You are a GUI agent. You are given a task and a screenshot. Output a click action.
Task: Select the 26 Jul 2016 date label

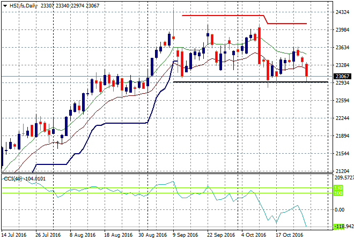point(48,235)
